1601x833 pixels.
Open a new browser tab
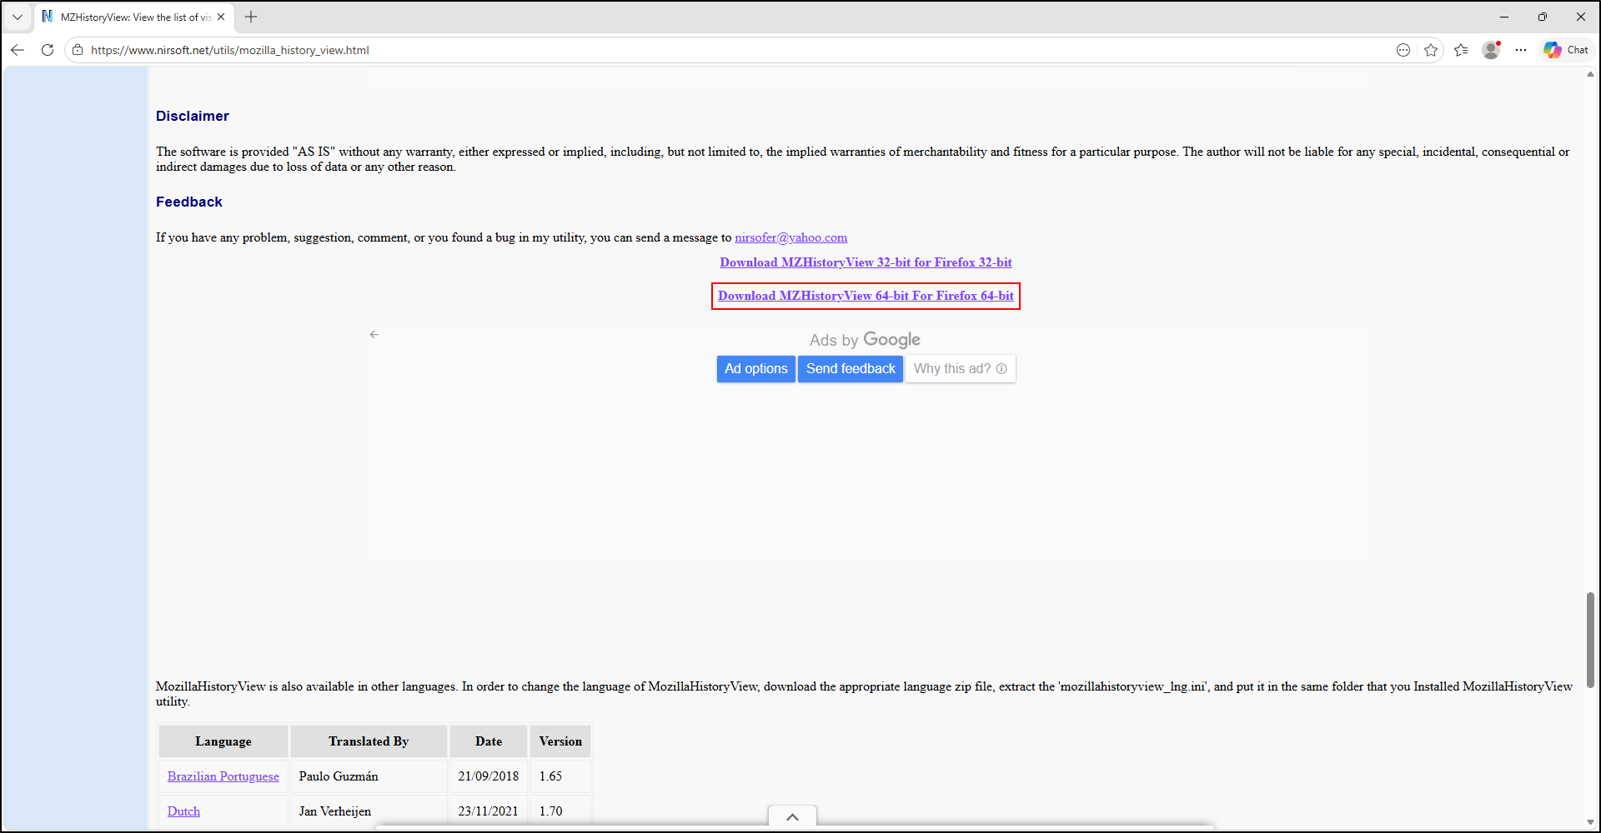(x=251, y=17)
